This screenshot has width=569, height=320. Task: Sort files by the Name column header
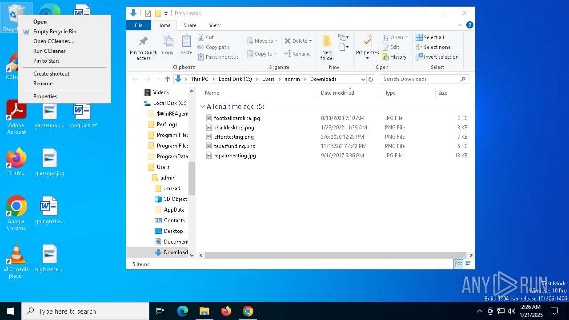click(x=260, y=93)
